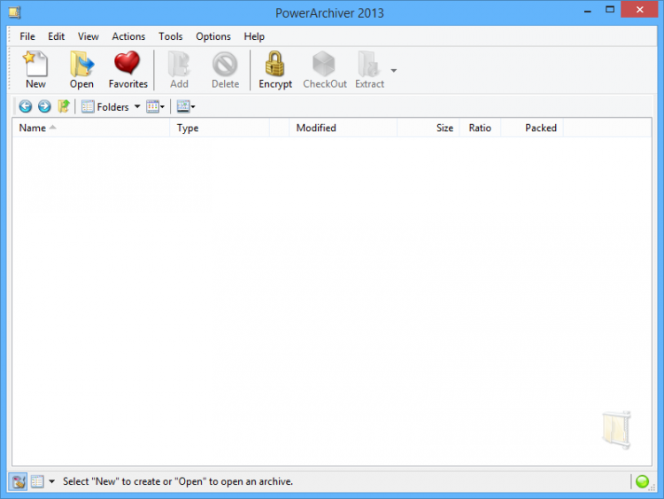Close the PowerArchiver 2013 window

click(x=640, y=10)
